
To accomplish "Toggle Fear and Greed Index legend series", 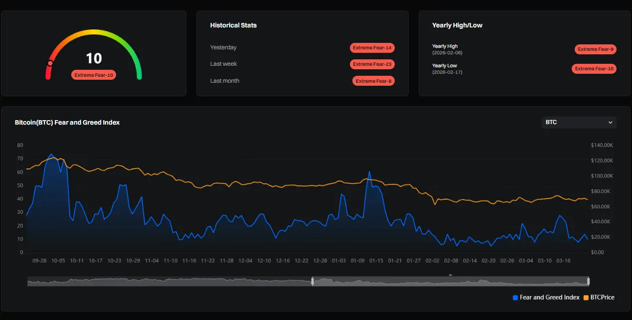I will point(546,297).
